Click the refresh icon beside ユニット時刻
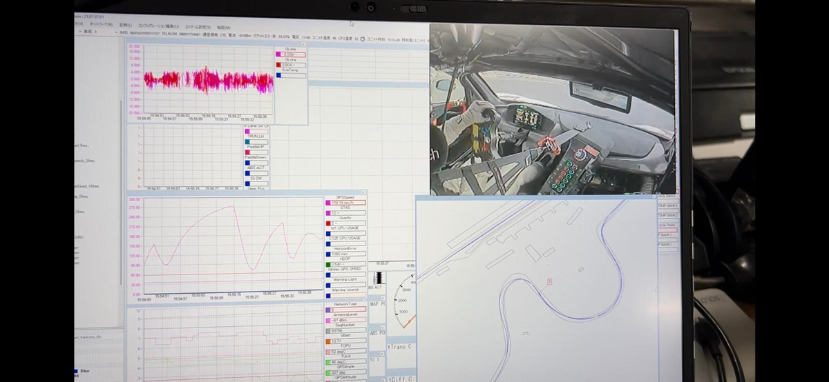Image resolution: width=829 pixels, height=382 pixels. point(362,38)
